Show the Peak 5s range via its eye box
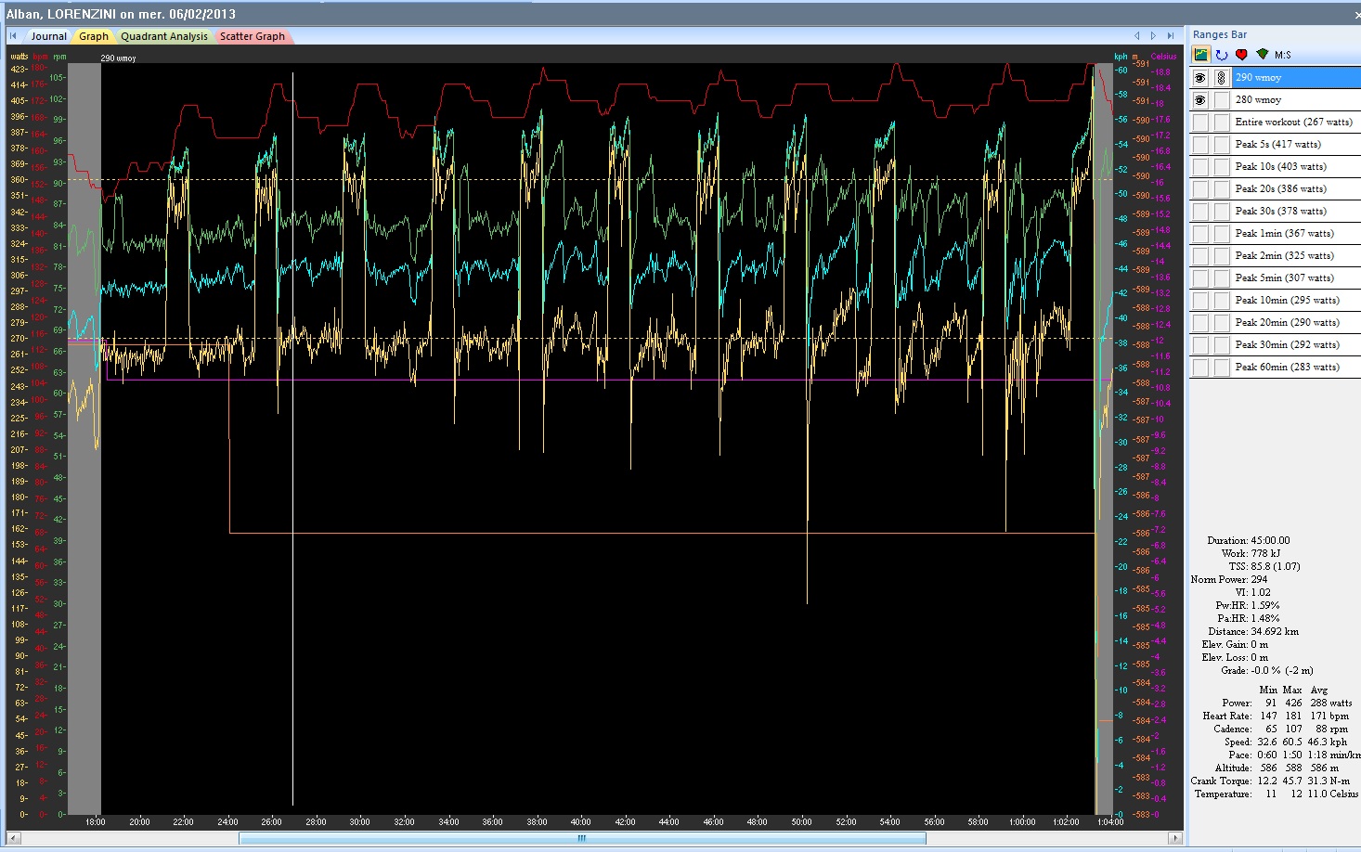1361x852 pixels. pyautogui.click(x=1200, y=145)
